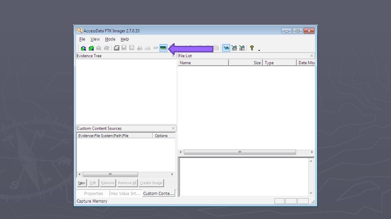Close the Custom Content Sources pane

(174, 129)
